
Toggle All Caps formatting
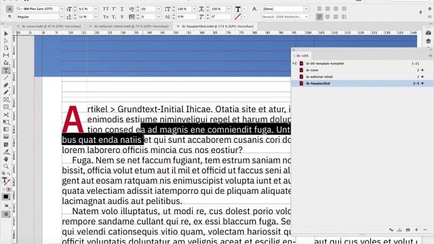pyautogui.click(x=106, y=9)
